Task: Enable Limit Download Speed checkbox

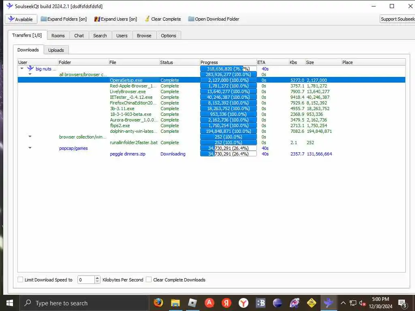Action: 20,279
